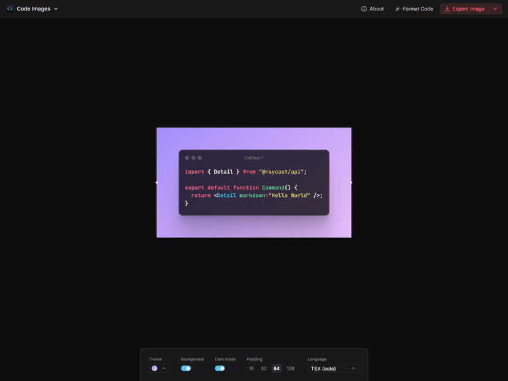Viewport: 508px width, 381px height.
Task: Click the left resize handle of the frame
Action: click(156, 182)
